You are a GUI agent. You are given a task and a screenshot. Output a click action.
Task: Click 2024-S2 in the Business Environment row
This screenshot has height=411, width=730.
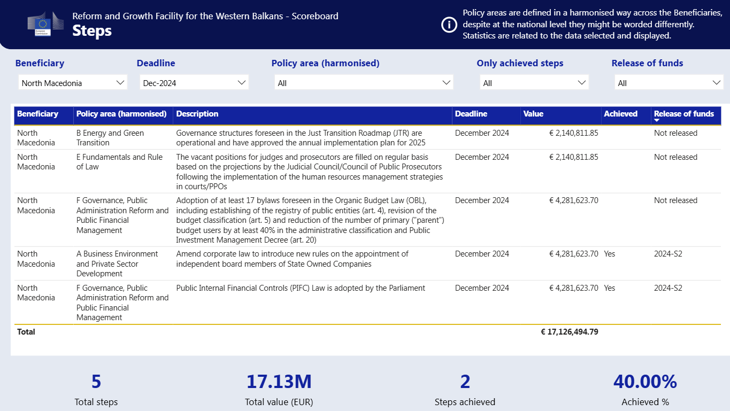coord(668,254)
